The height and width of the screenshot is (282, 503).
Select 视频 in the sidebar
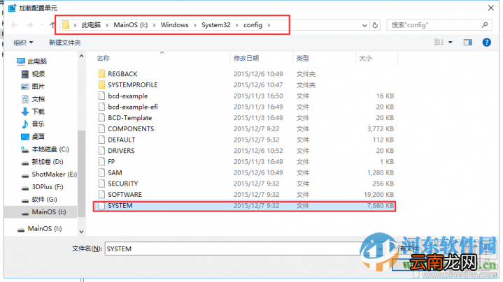[33, 74]
